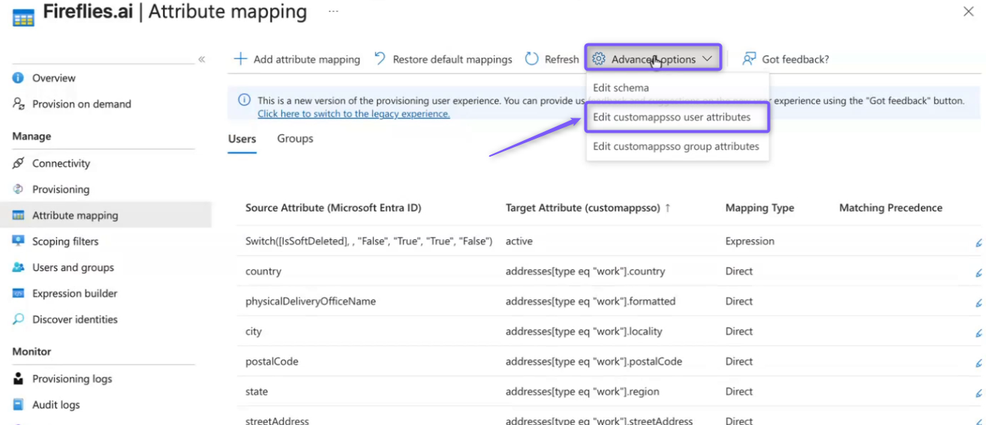Click here to switch to legacy experience
The width and height of the screenshot is (986, 425).
click(x=353, y=114)
